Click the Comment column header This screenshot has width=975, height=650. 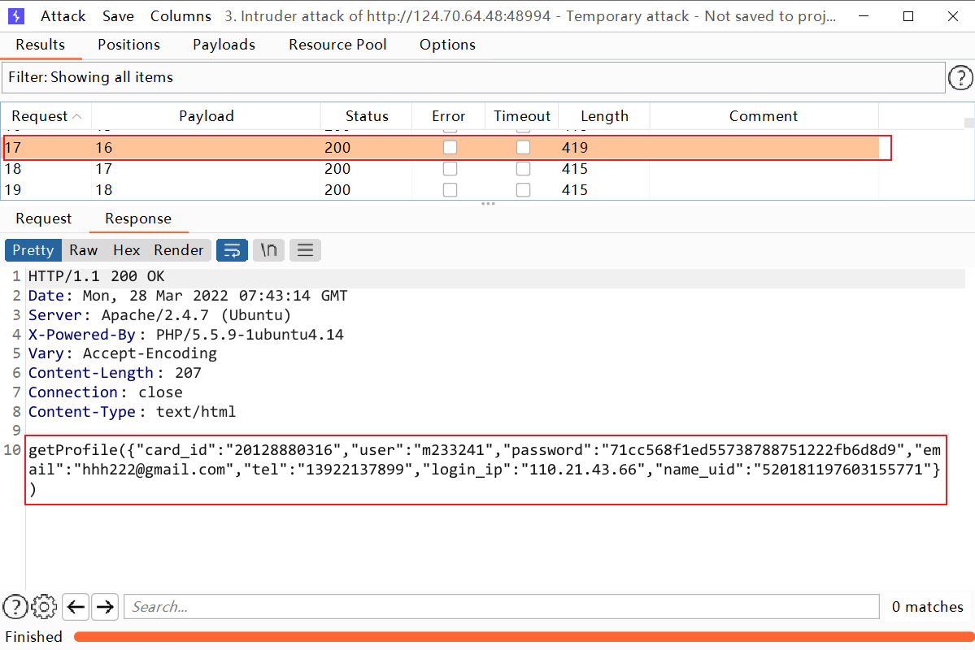click(x=764, y=116)
